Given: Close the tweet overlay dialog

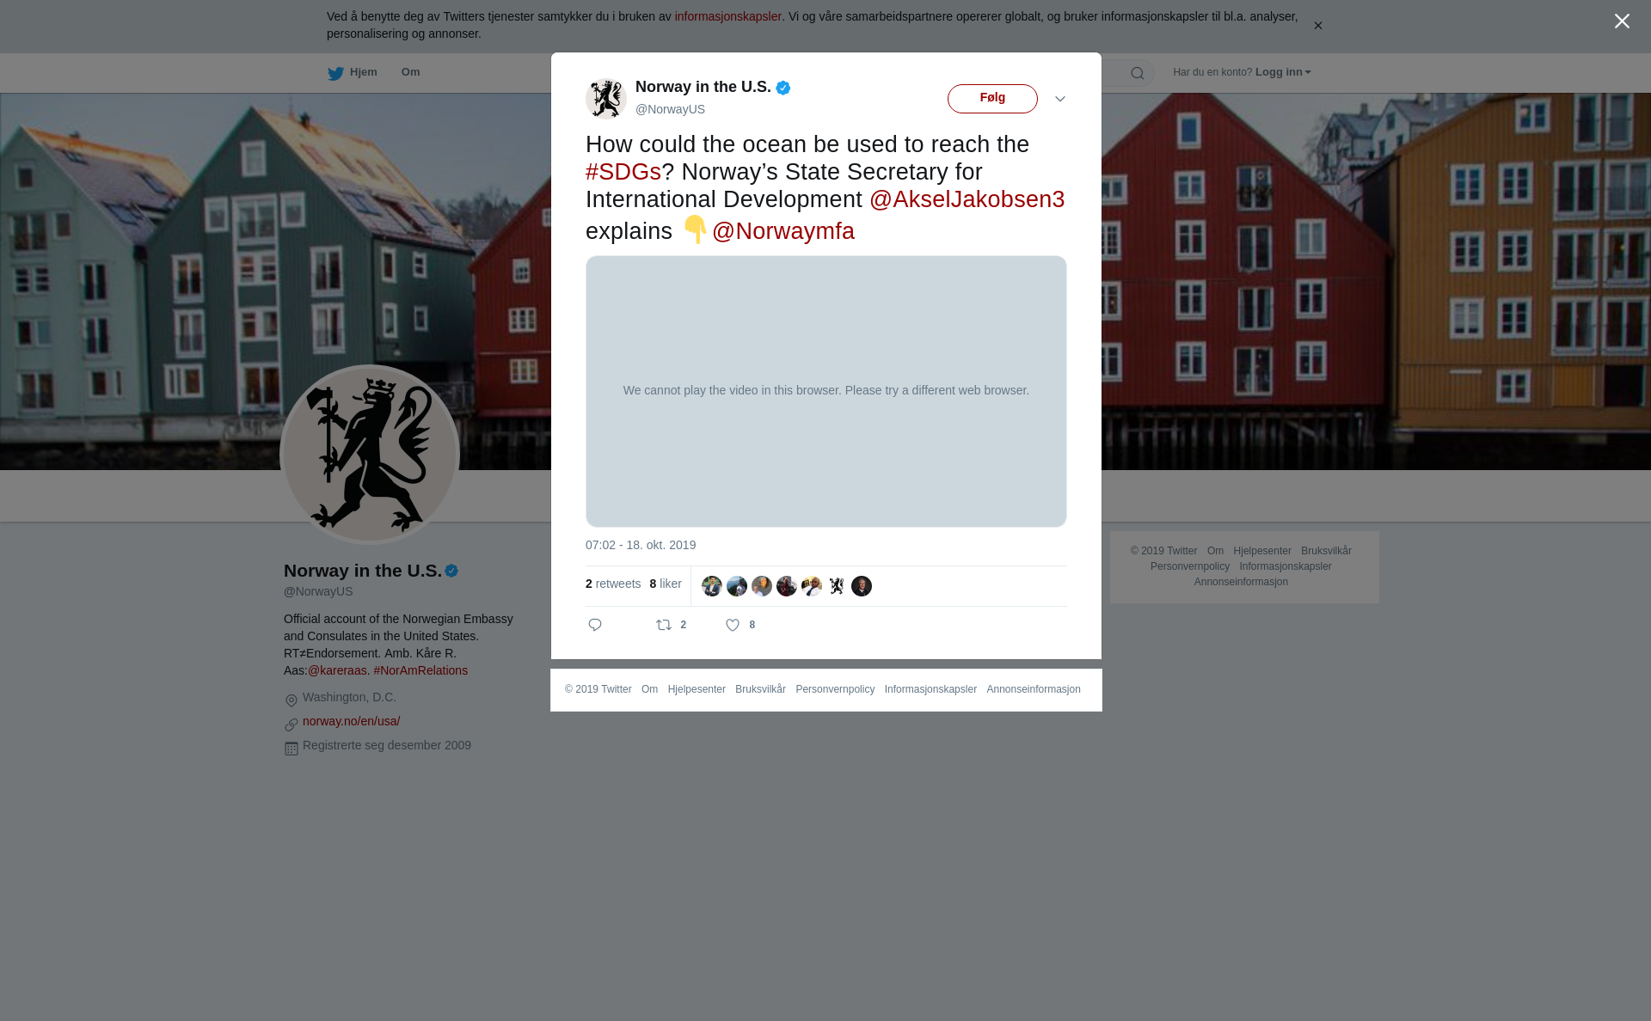Looking at the screenshot, I should click(1622, 21).
